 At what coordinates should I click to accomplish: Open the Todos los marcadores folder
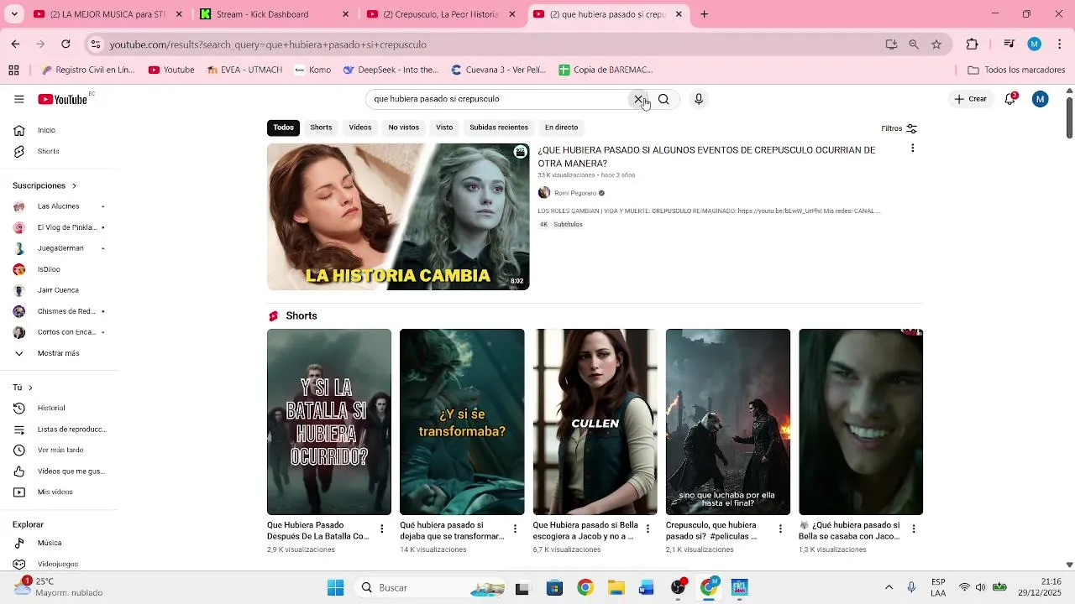pos(1016,70)
